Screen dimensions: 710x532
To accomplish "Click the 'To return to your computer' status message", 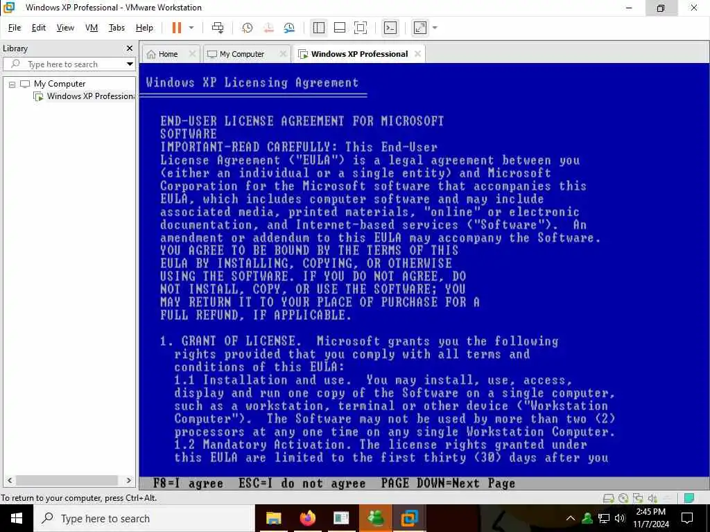I will click(79, 498).
